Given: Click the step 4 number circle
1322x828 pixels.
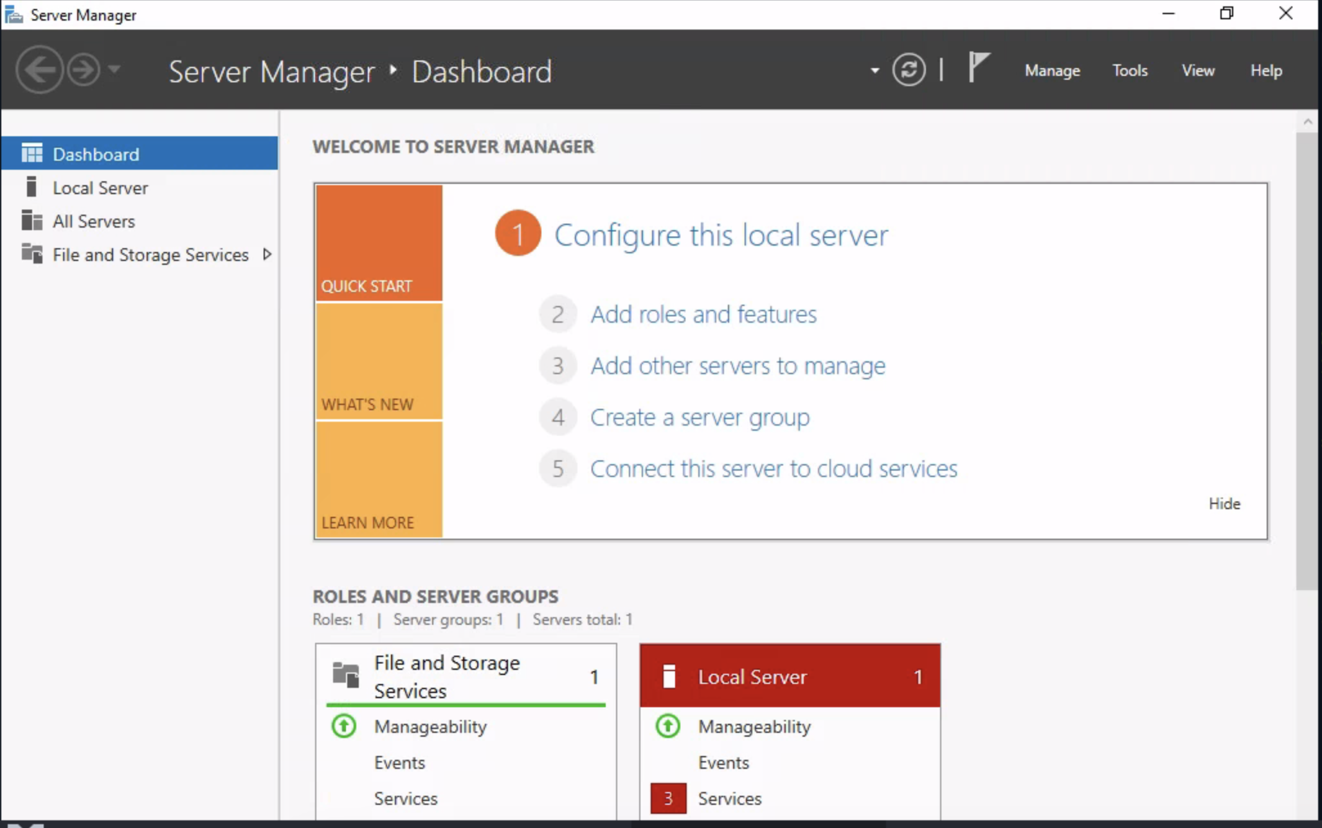Looking at the screenshot, I should coord(557,417).
